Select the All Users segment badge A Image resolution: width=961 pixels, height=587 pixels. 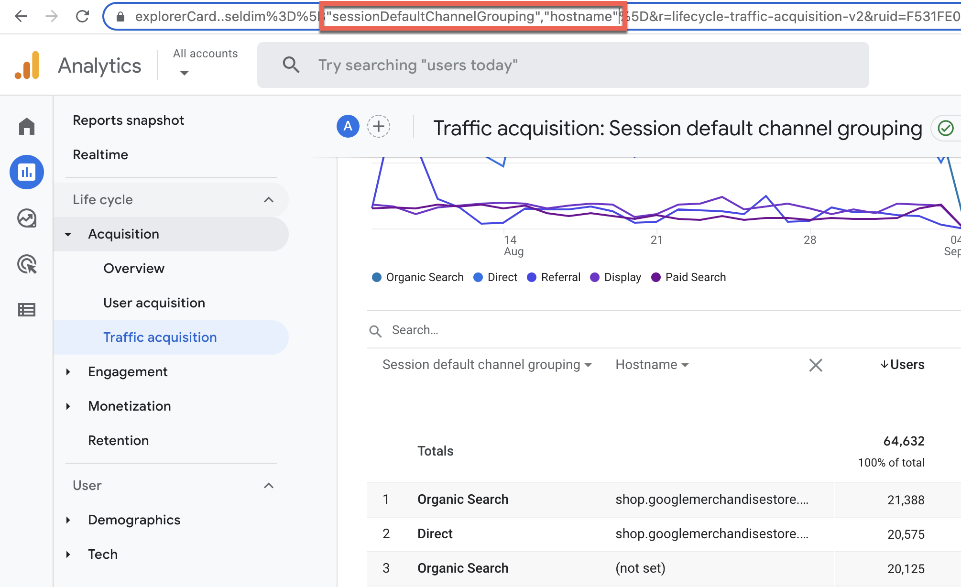(x=348, y=127)
